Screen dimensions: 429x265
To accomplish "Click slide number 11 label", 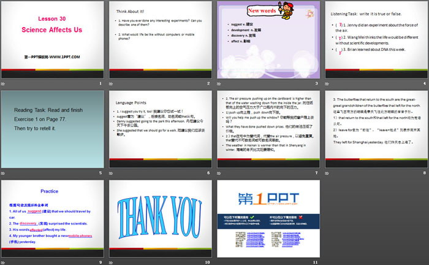I will [316, 263].
